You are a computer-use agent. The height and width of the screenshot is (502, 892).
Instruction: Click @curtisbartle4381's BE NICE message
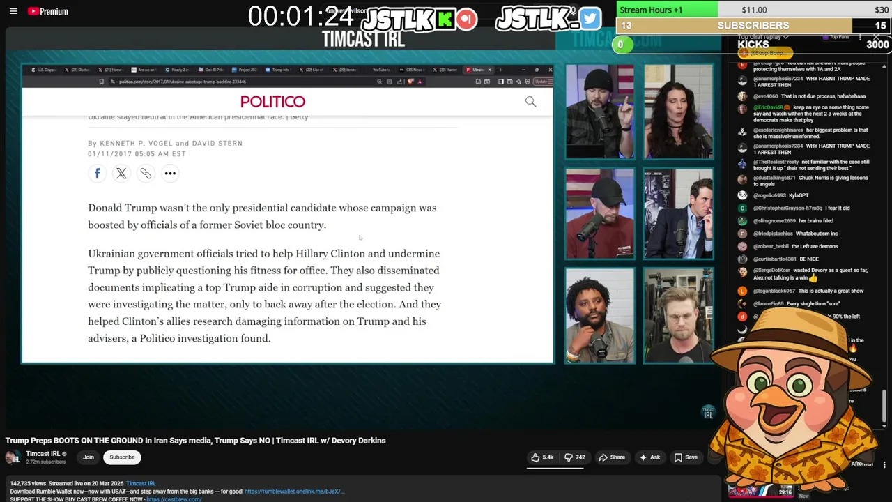(x=786, y=259)
